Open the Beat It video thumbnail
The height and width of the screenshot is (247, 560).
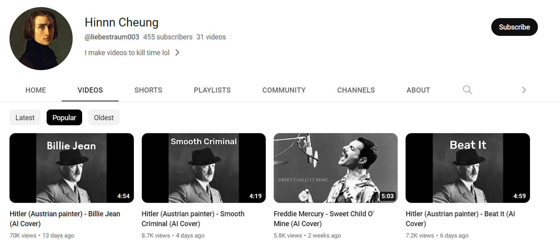tap(468, 168)
